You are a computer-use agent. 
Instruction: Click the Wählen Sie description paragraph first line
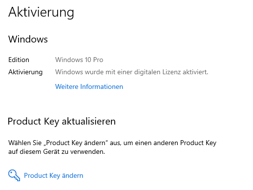coord(112,143)
